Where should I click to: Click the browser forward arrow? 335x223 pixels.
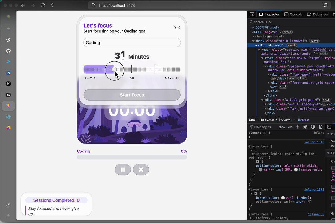(x=33, y=5)
